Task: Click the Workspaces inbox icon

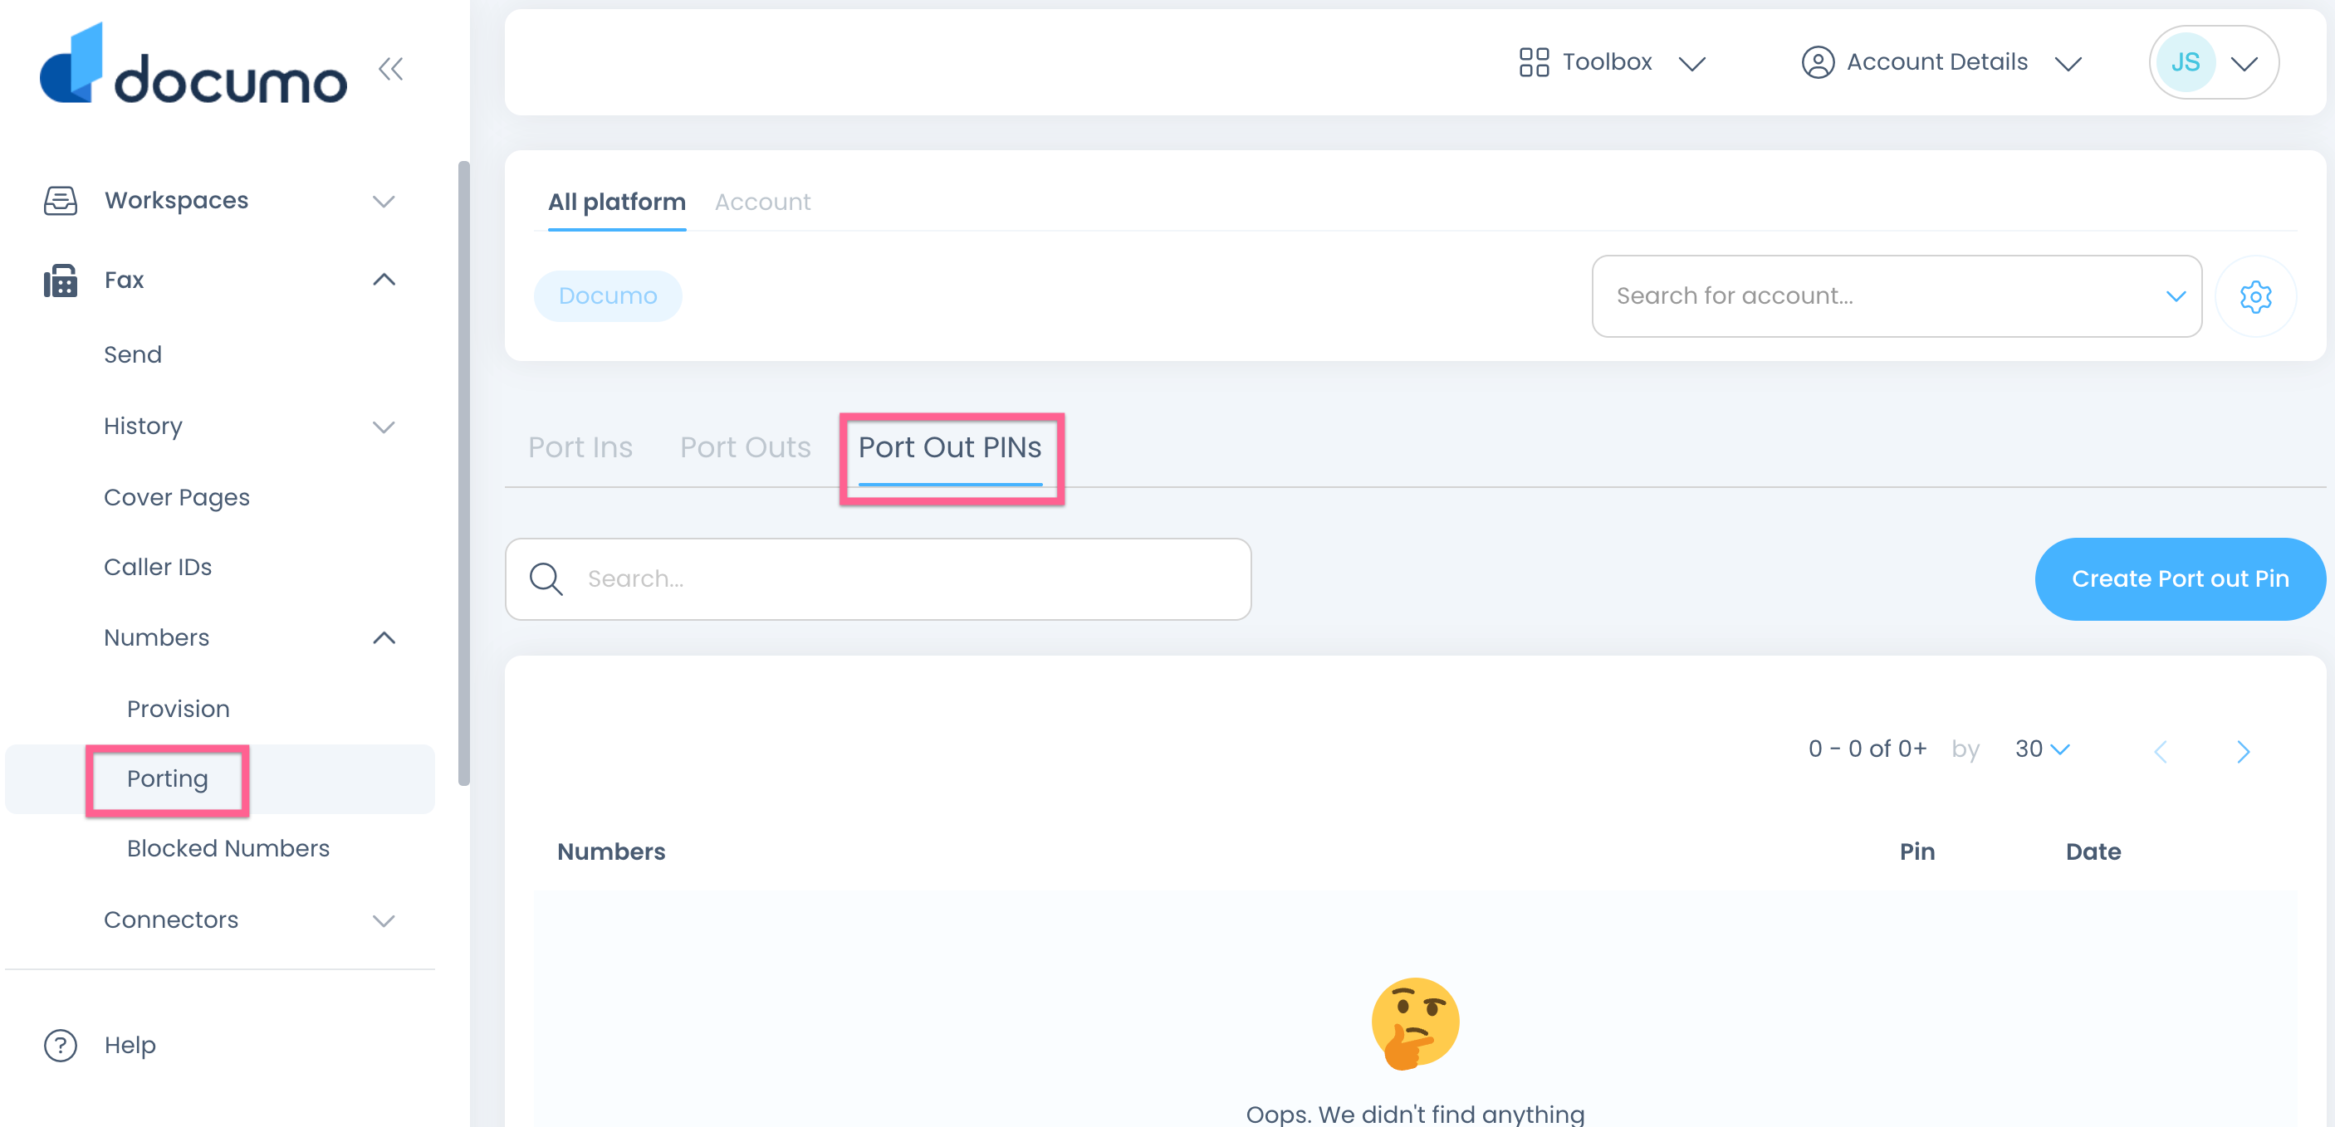Action: coord(60,200)
